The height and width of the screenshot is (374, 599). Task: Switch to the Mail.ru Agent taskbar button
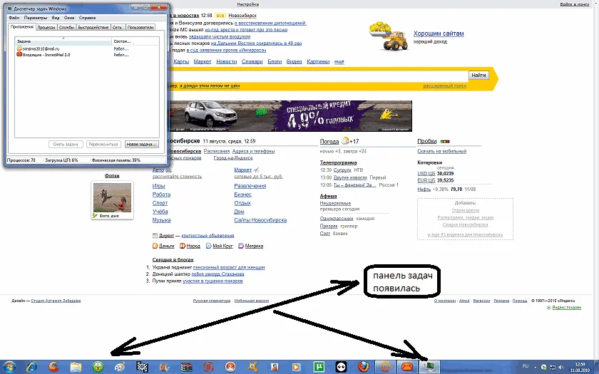click(385, 367)
